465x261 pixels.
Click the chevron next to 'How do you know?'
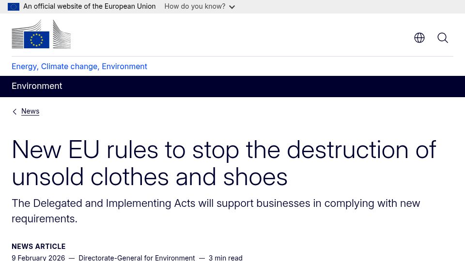pyautogui.click(x=232, y=7)
